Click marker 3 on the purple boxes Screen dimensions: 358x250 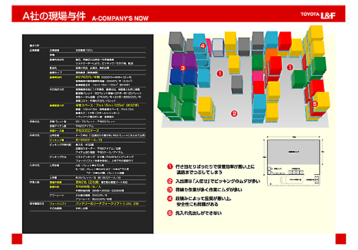coord(182,68)
